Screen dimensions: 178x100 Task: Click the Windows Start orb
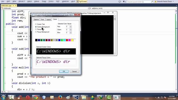click(x=3, y=97)
